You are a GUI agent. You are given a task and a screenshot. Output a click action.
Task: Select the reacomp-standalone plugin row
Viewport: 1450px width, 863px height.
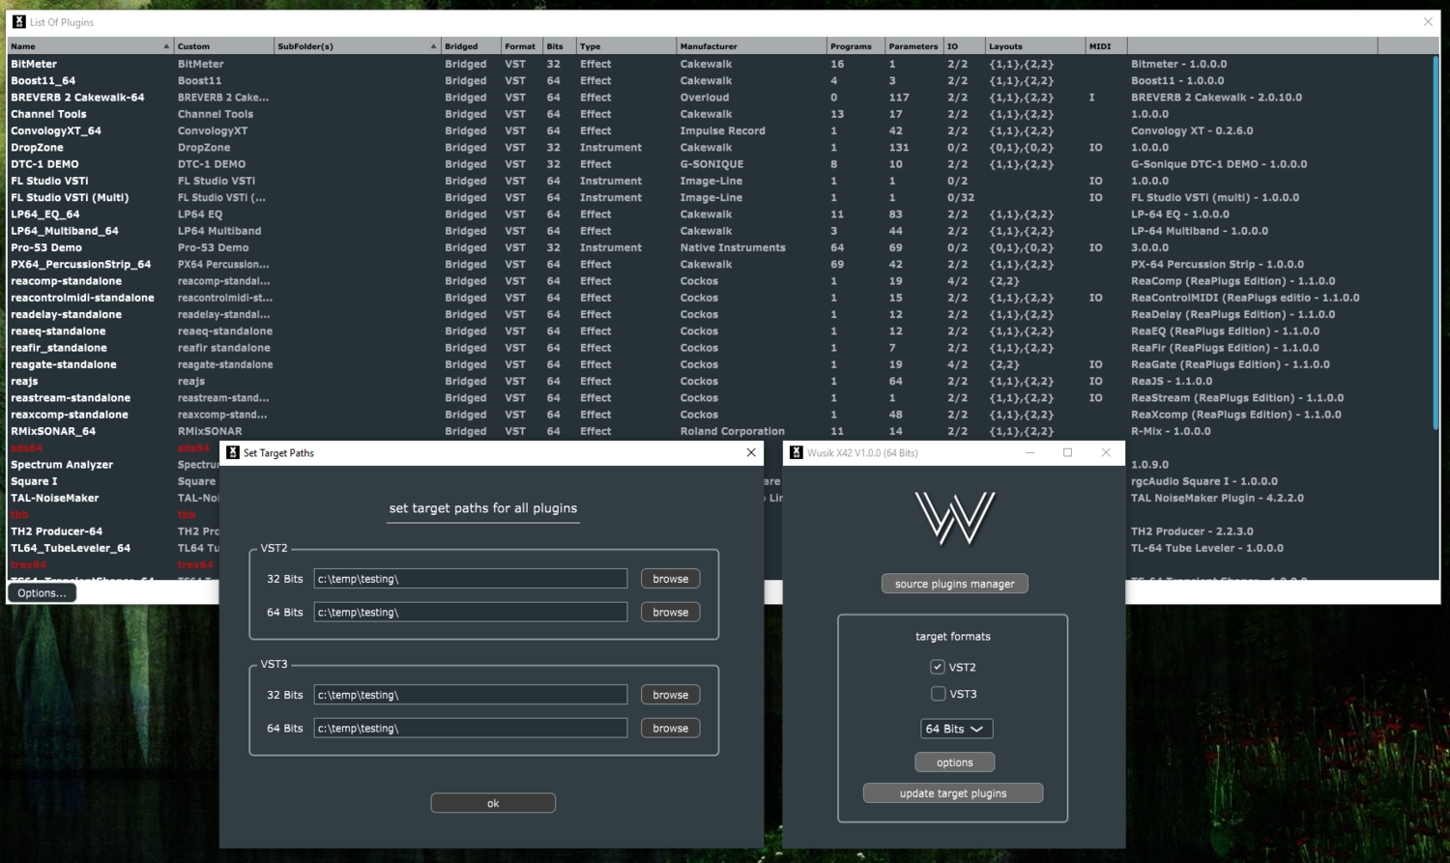(x=720, y=281)
